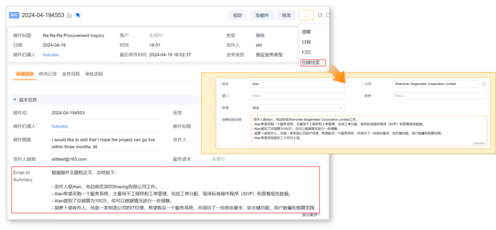Screen dimensions: 496x230
Task: Choose 创建线索 in the dropdown menu
Action: click(311, 62)
